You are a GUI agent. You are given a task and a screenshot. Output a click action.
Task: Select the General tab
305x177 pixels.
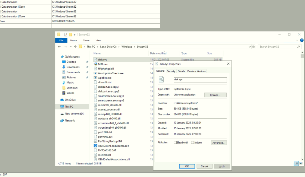click(x=160, y=71)
